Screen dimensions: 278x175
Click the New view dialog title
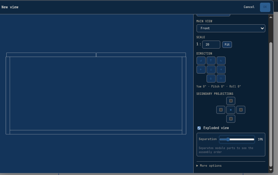click(x=10, y=7)
